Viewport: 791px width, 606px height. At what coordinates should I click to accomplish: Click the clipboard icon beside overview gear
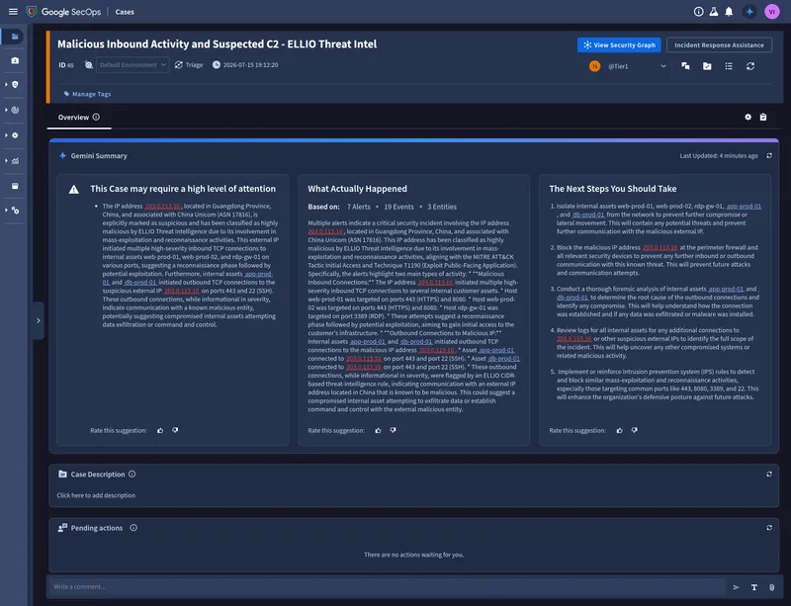(x=763, y=117)
